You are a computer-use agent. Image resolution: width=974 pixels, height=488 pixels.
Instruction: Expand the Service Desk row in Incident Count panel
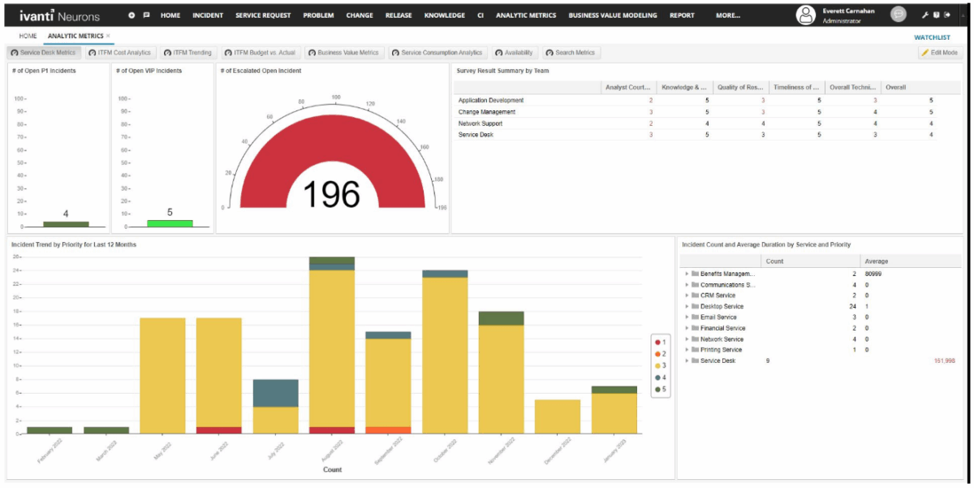pyautogui.click(x=686, y=361)
